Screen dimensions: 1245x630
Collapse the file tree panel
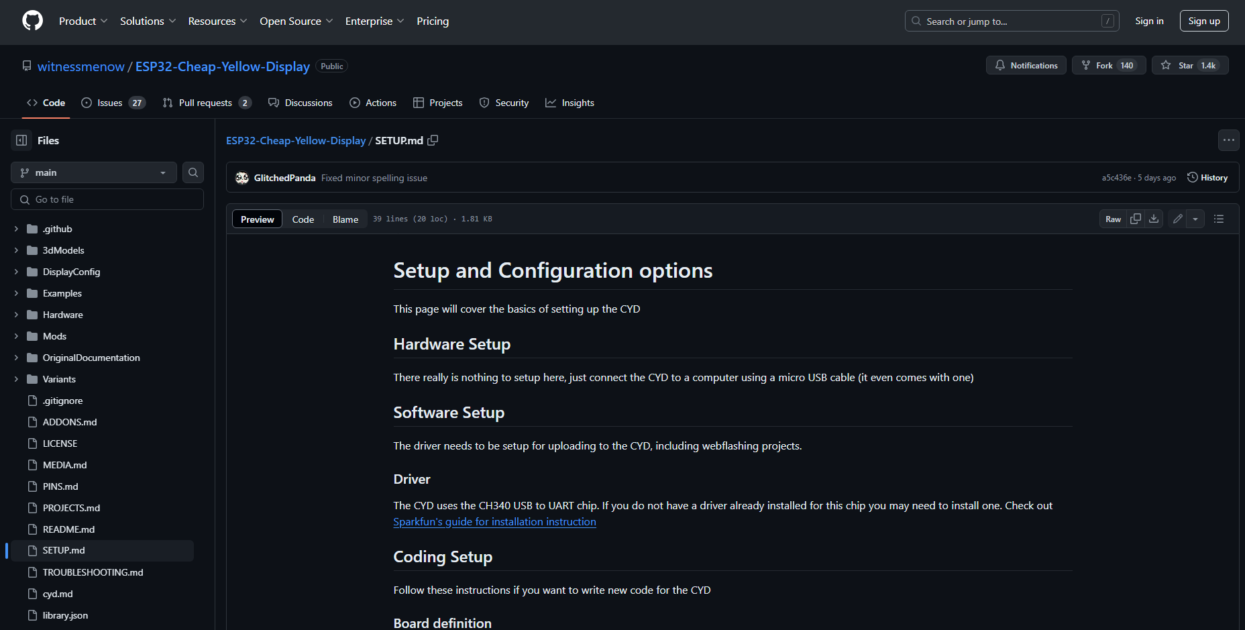[x=21, y=140]
